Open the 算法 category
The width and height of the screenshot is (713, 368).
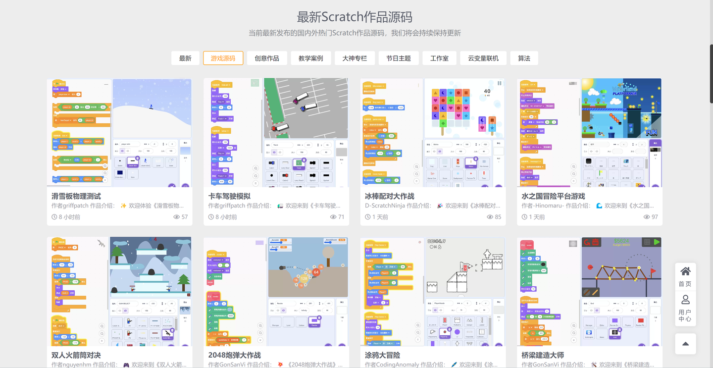click(524, 58)
